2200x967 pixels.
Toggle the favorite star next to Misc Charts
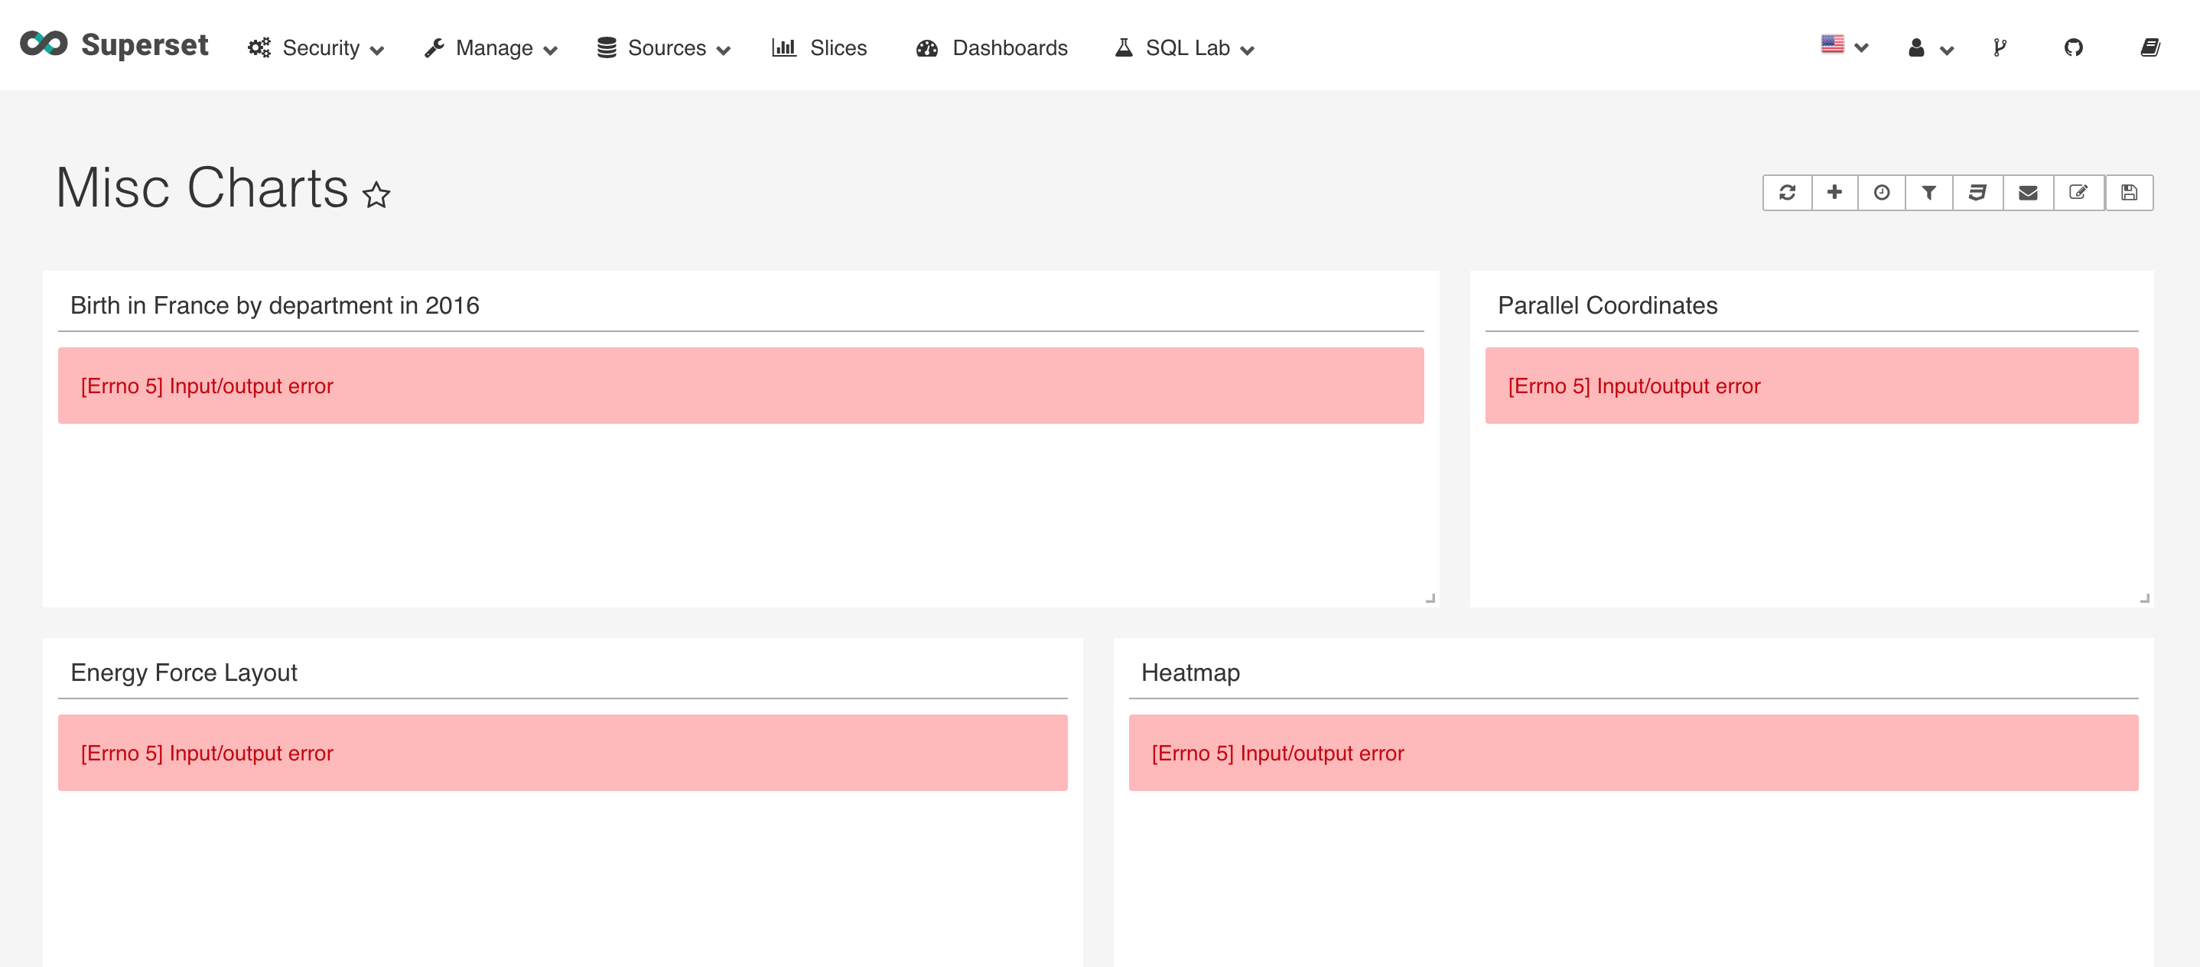376,195
